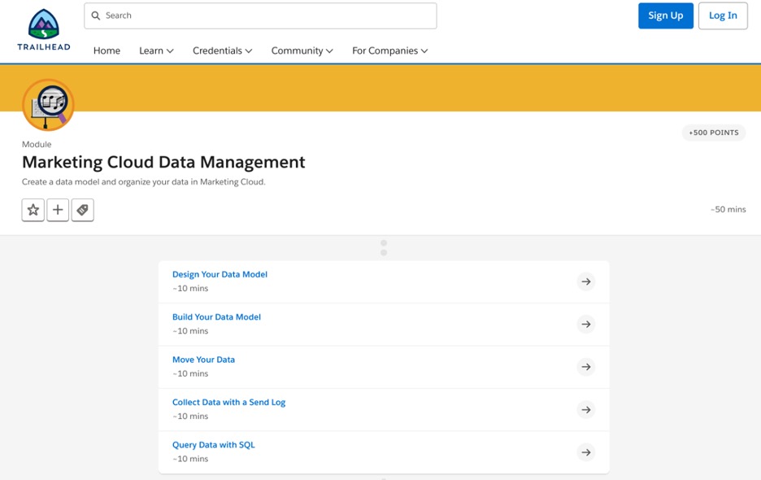This screenshot has height=480, width=761.
Task: Open Move Your Data unit
Action: click(x=203, y=360)
